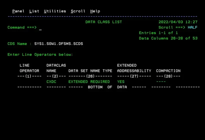This screenshot has width=205, height=140.
Task: Click the line operator field for CXDC row
Action: [29, 82]
